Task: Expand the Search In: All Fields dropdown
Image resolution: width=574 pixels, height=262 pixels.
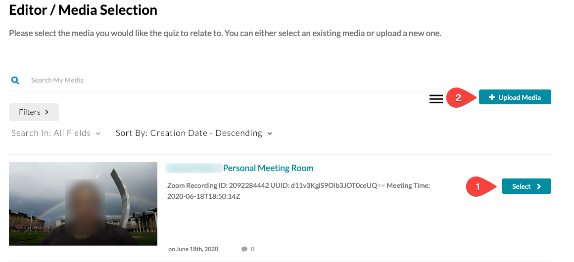Action: [x=55, y=133]
